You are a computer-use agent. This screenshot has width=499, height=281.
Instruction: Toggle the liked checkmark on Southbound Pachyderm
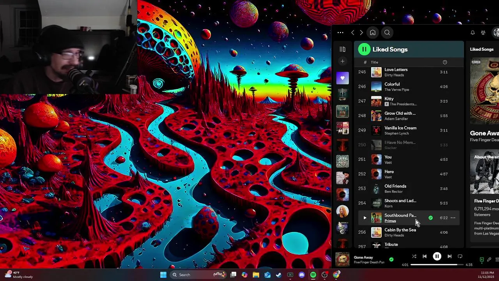tap(430, 218)
